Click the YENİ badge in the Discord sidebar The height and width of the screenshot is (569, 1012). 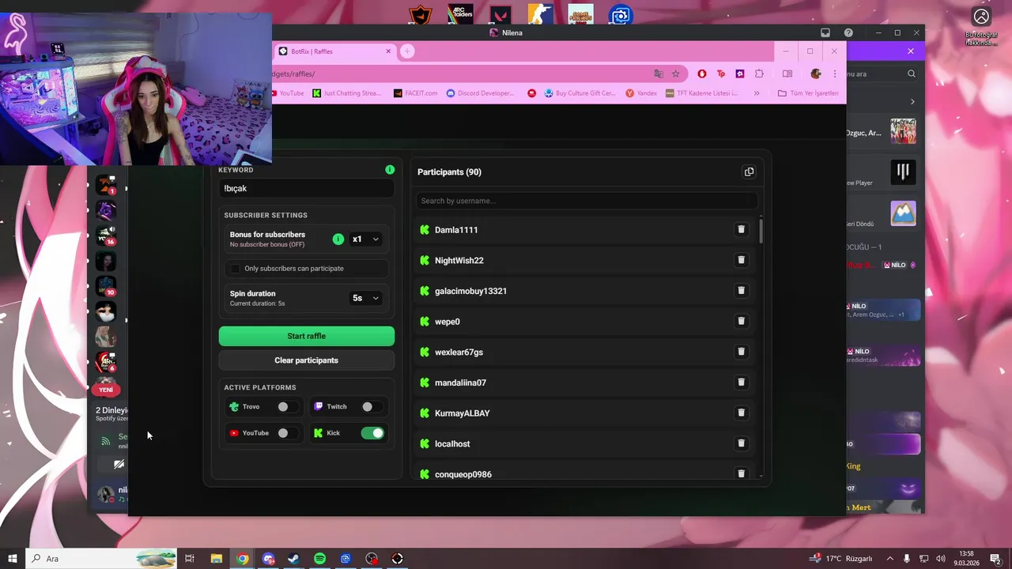click(x=106, y=390)
